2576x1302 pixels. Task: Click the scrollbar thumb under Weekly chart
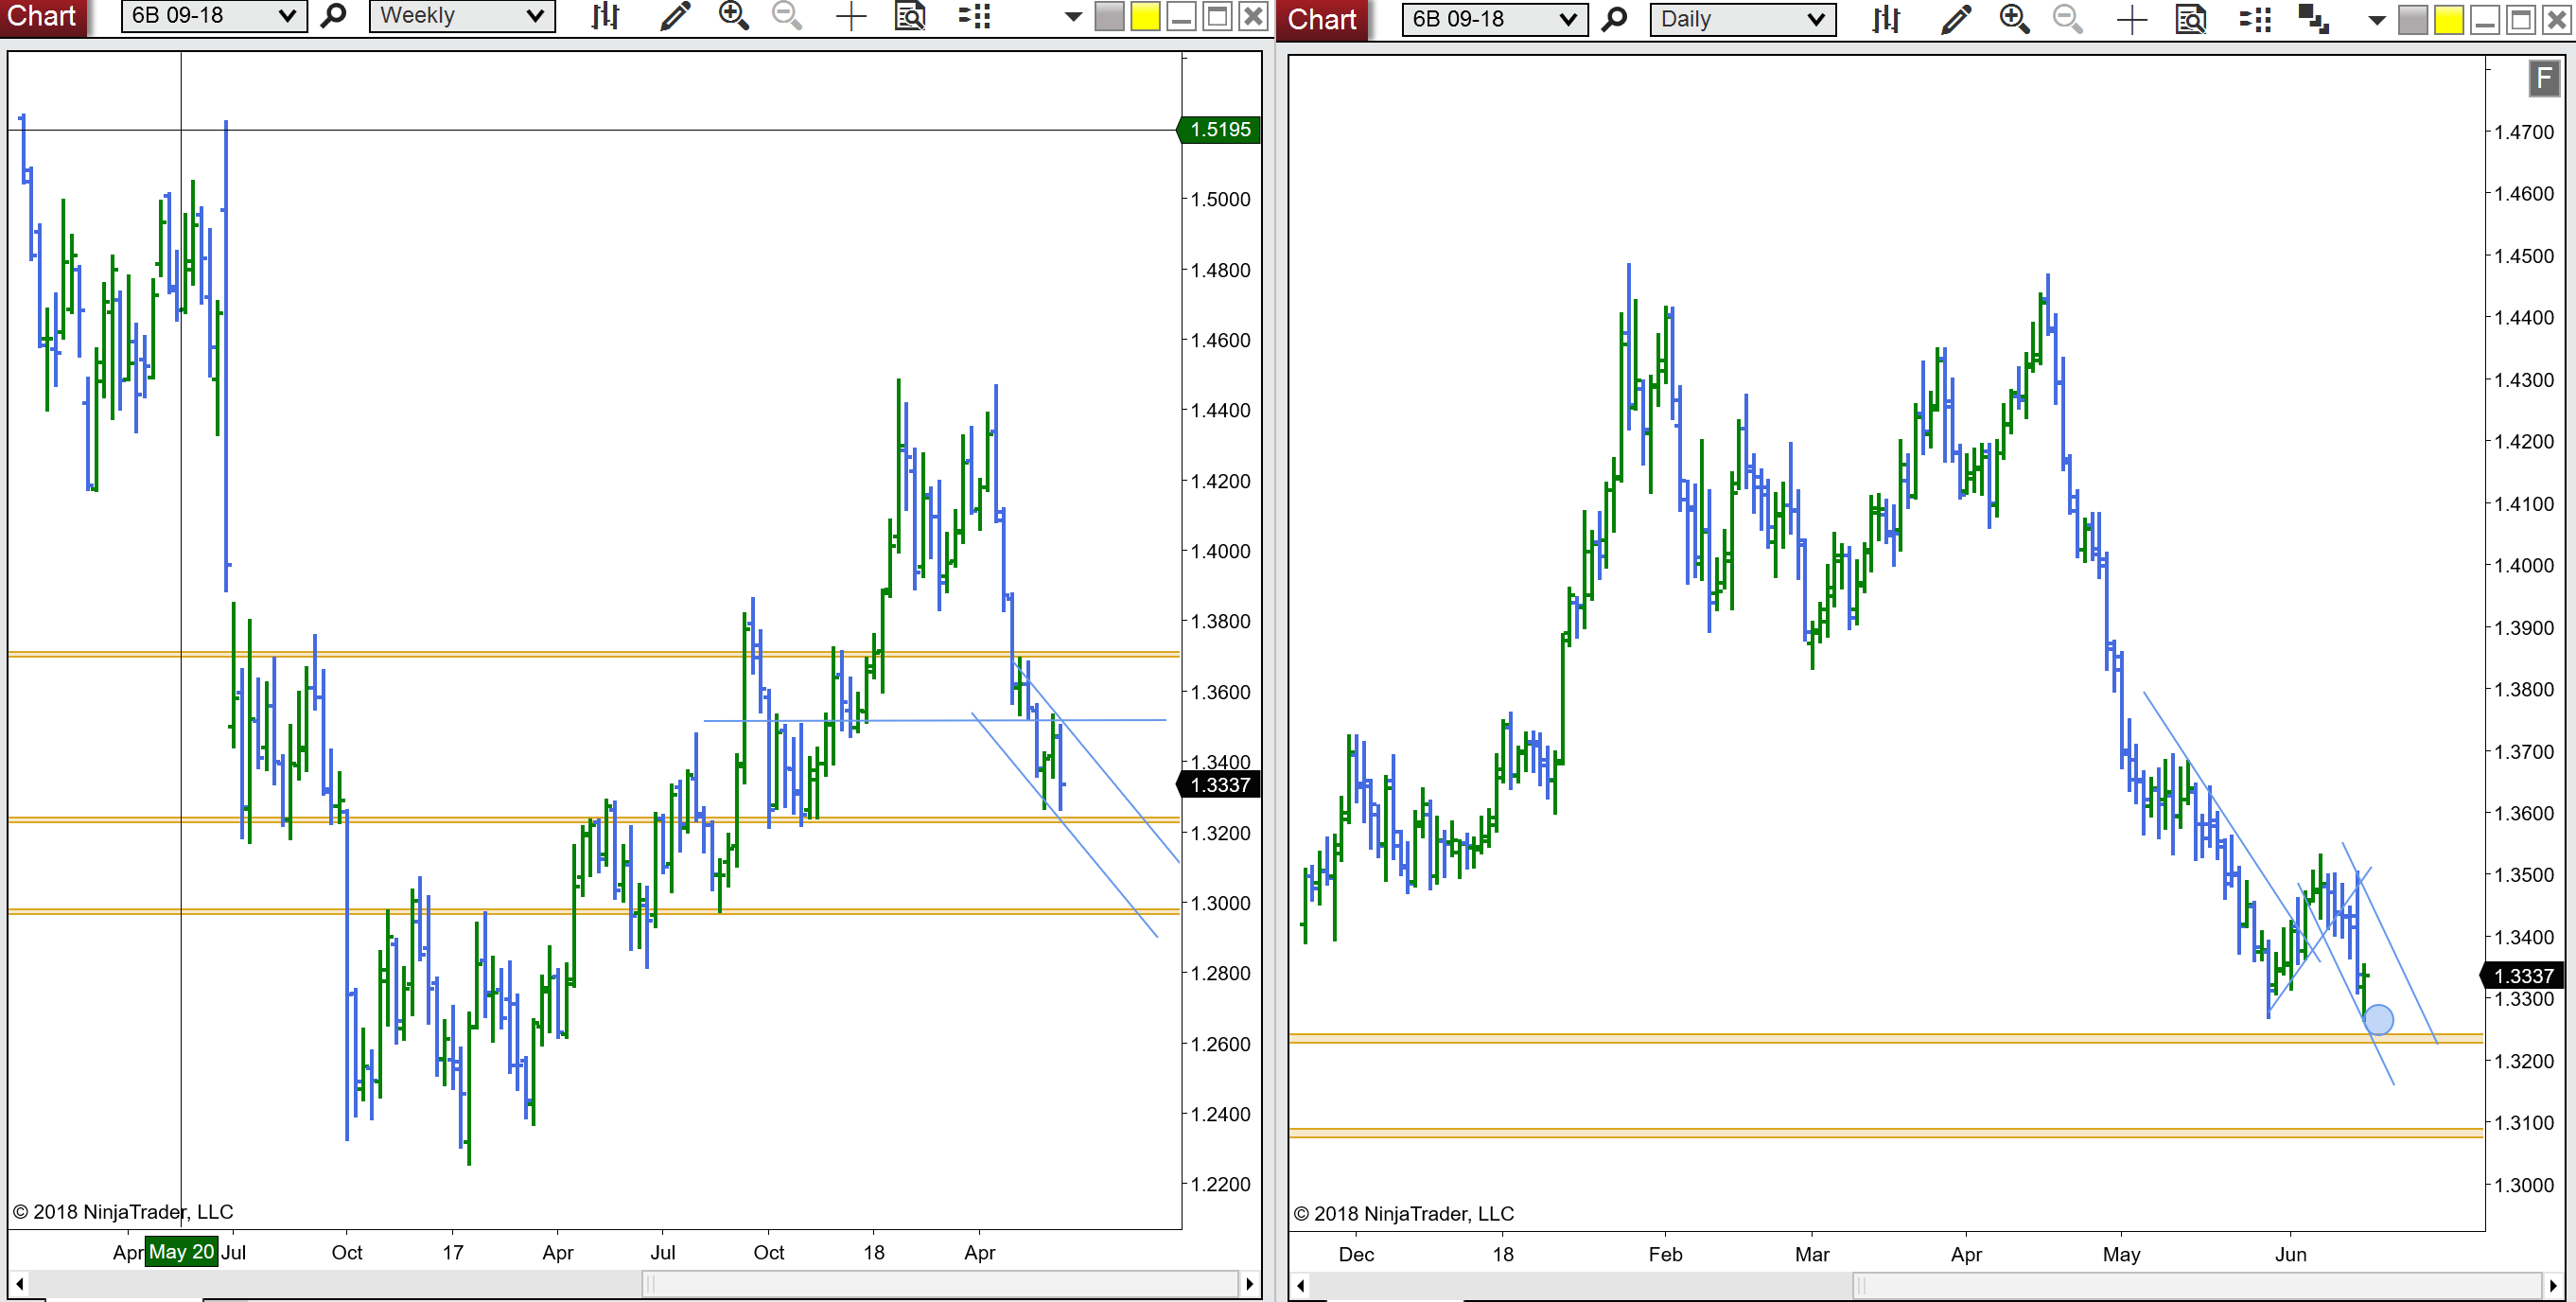(x=939, y=1283)
